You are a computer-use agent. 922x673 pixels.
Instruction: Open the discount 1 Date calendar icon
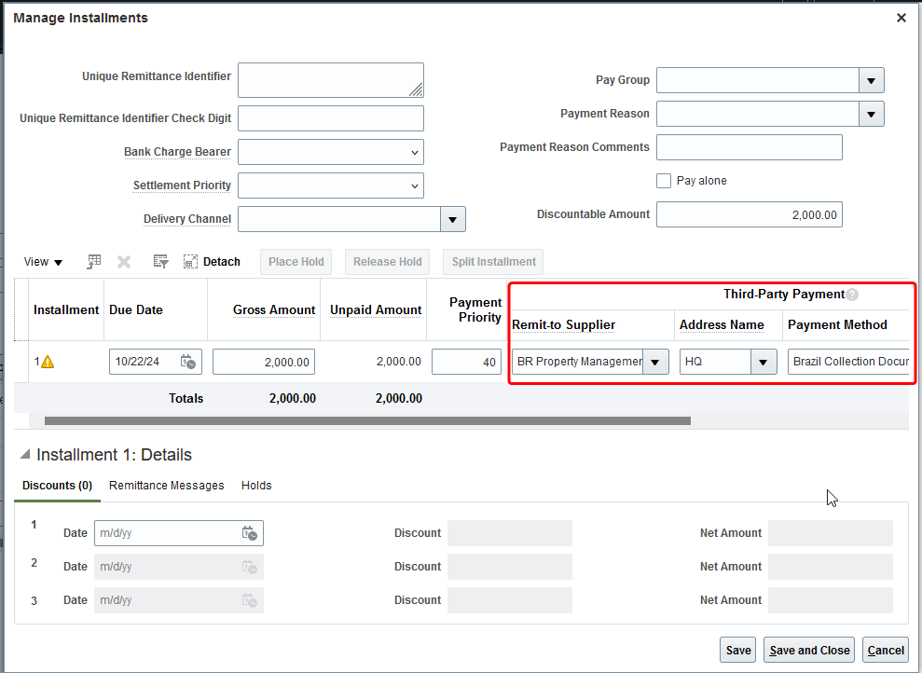249,533
